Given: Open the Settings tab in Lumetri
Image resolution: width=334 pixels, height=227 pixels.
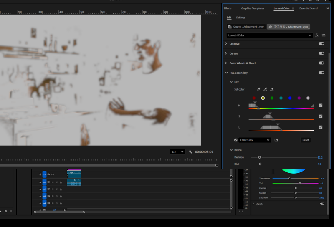Looking at the screenshot, I should click(x=240, y=18).
